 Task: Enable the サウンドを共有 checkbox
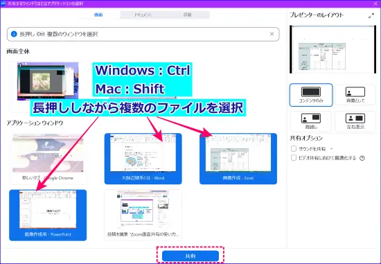click(x=294, y=148)
